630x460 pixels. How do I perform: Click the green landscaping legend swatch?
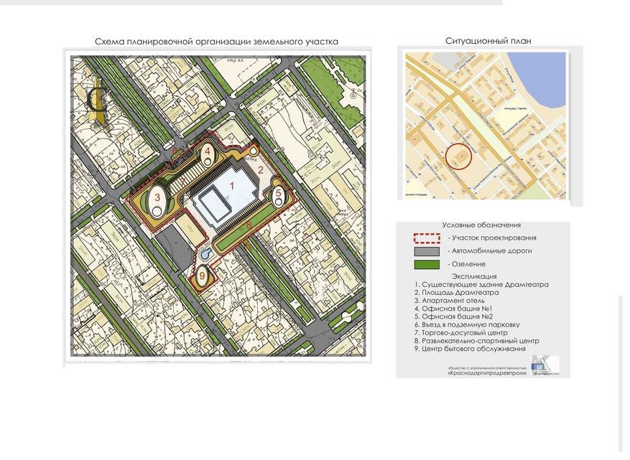point(427,265)
